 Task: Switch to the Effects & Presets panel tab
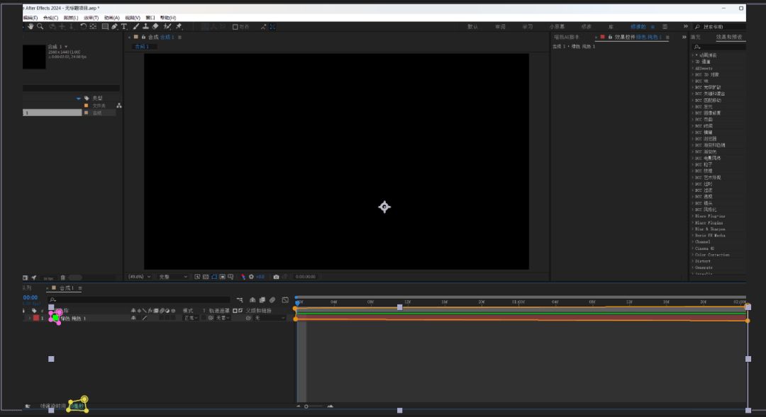[729, 37]
